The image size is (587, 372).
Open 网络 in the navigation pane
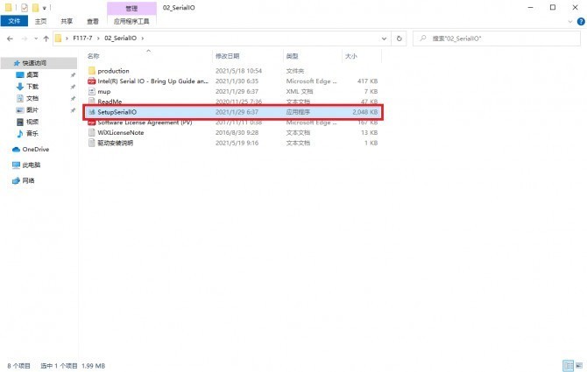(28, 180)
